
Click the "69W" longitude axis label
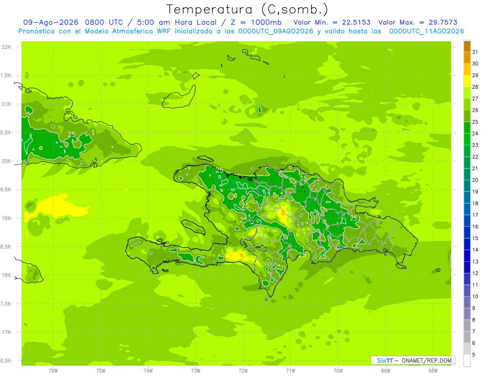[x=386, y=371]
